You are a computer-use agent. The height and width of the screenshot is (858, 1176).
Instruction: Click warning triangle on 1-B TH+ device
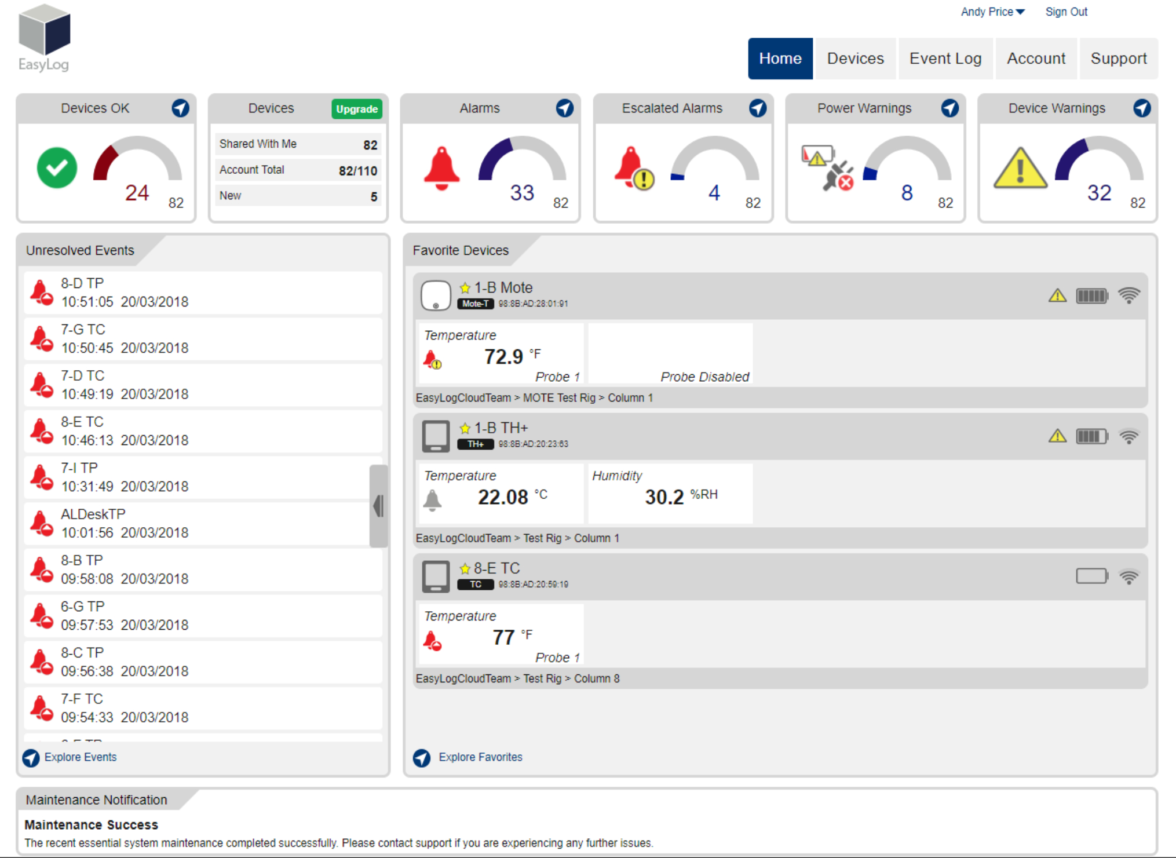coord(1058,436)
